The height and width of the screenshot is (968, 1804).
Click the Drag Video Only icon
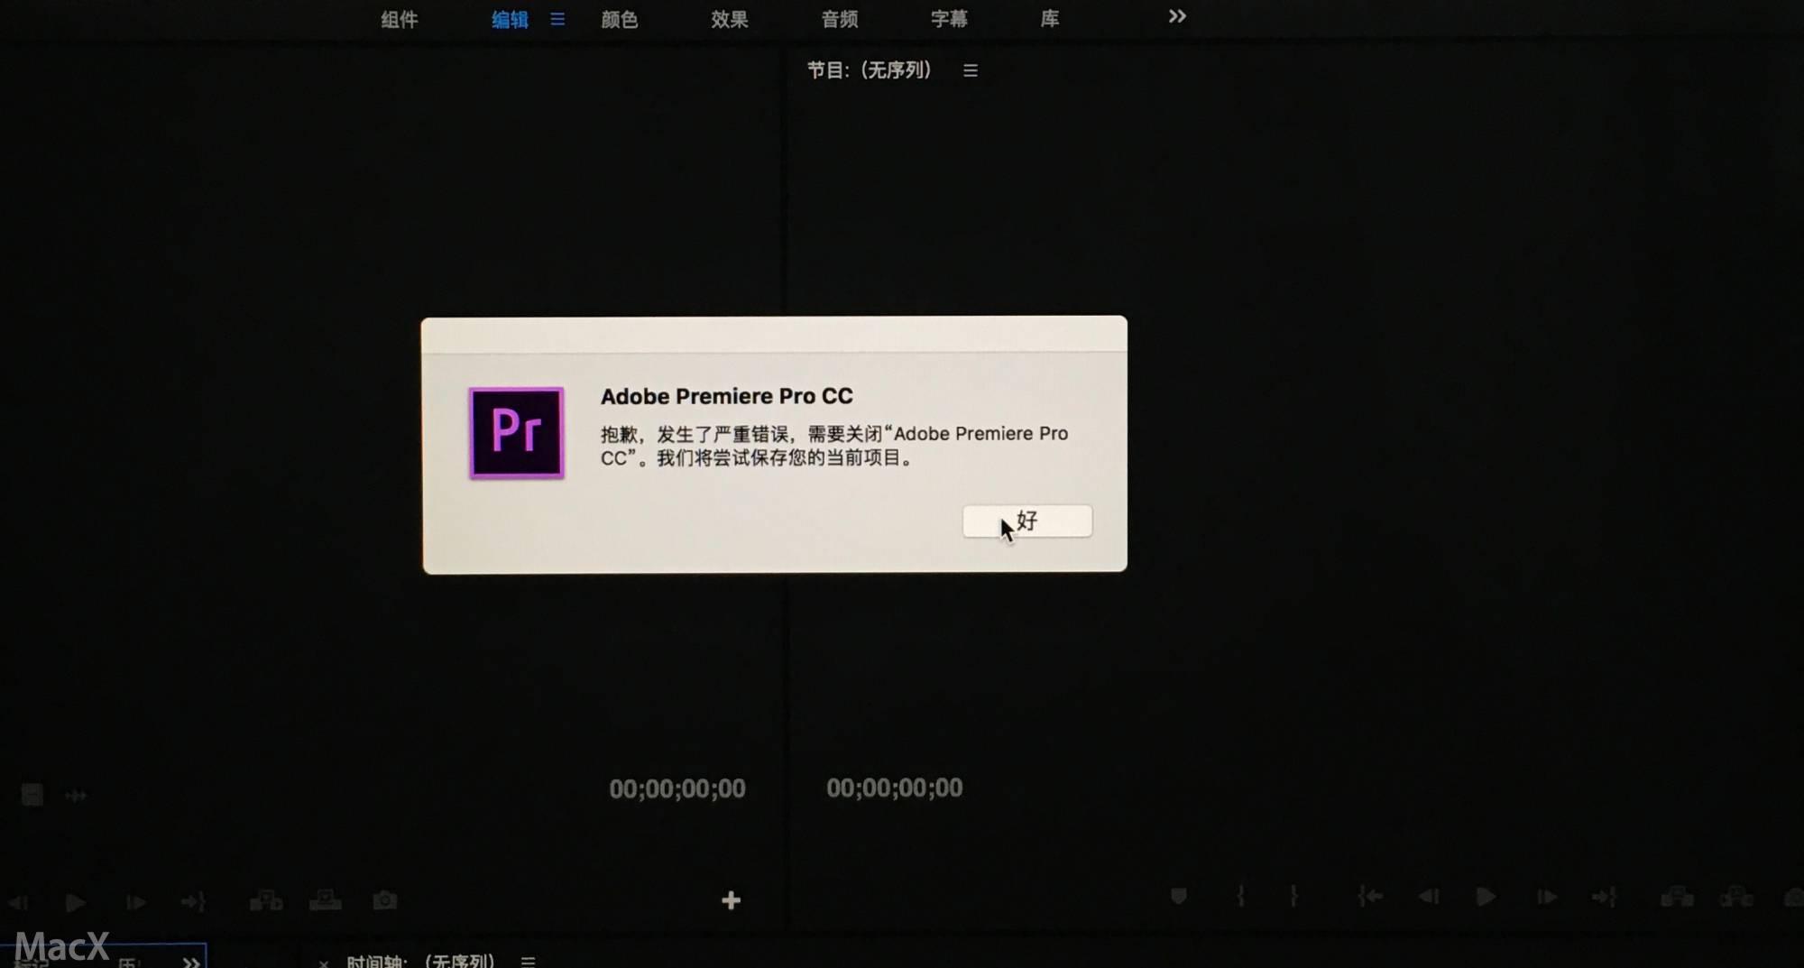coord(32,795)
